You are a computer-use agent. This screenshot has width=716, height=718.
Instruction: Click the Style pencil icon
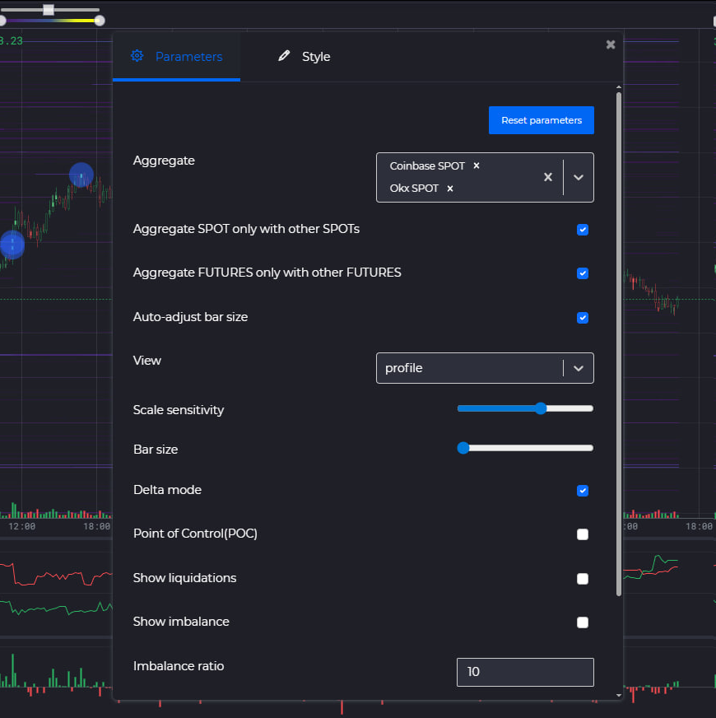[x=284, y=56]
